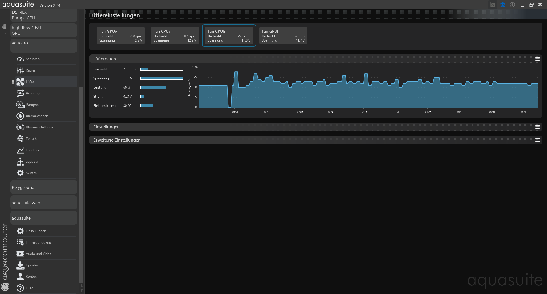Image resolution: width=547 pixels, height=294 pixels.
Task: Click the Regler sliders icon
Action: point(20,70)
